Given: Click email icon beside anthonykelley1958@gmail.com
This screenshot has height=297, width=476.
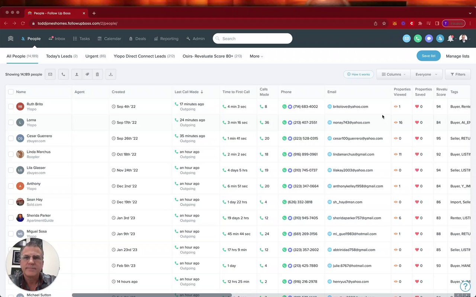Looking at the screenshot, I should point(329,186).
